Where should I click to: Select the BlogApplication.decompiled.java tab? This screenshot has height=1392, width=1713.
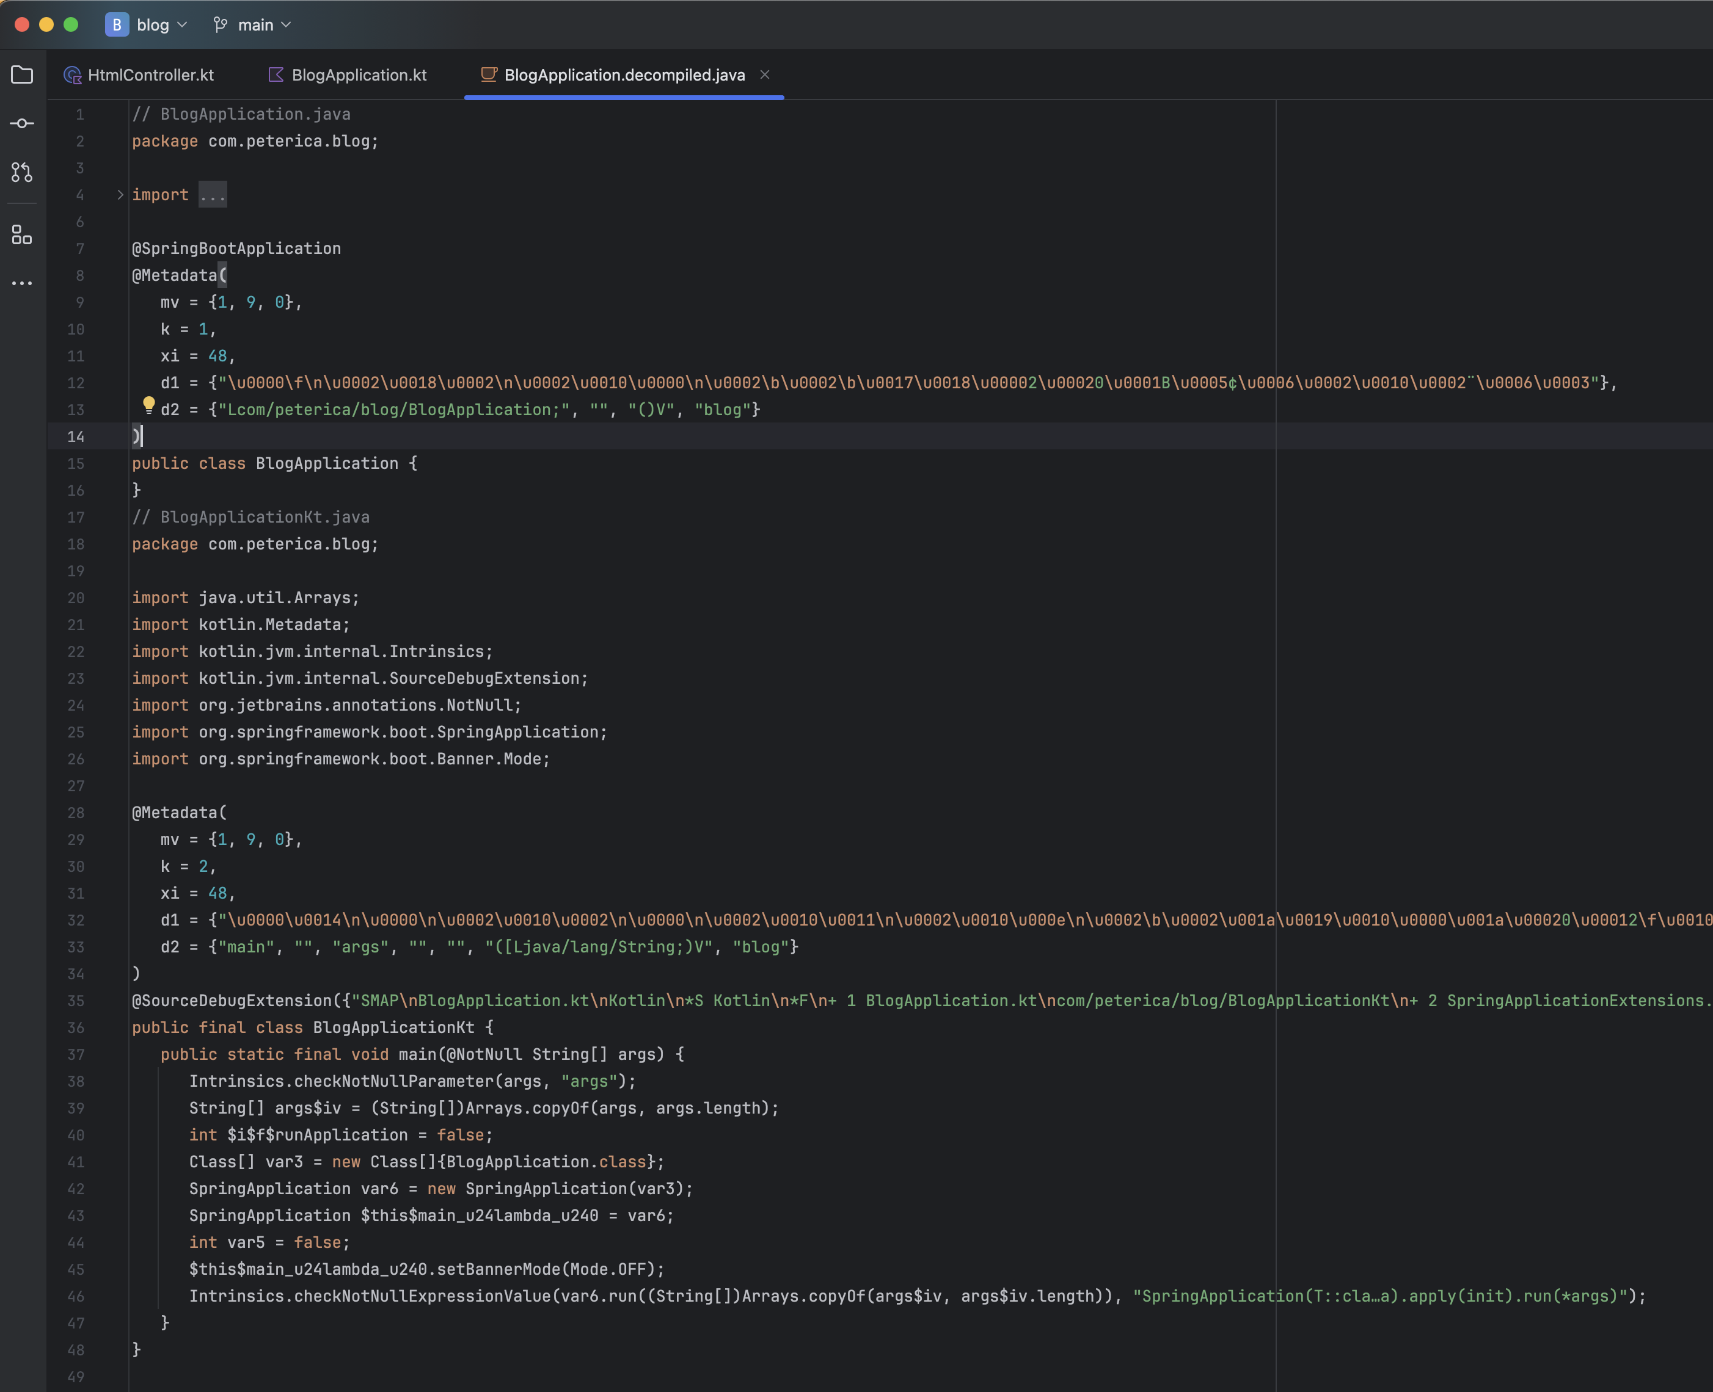(623, 74)
